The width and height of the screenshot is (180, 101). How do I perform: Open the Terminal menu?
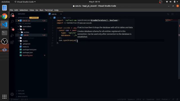(49, 10)
